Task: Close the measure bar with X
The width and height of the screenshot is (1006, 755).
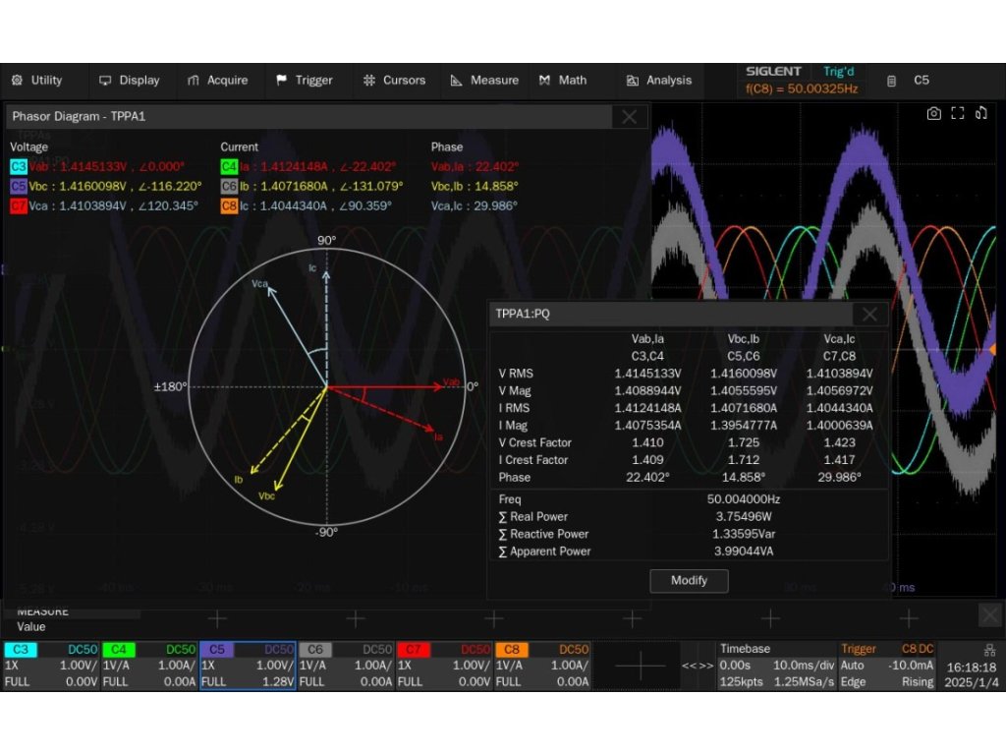Action: (989, 616)
